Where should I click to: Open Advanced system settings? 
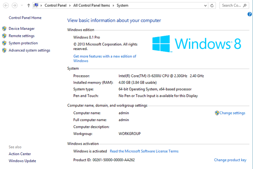coord(30,50)
